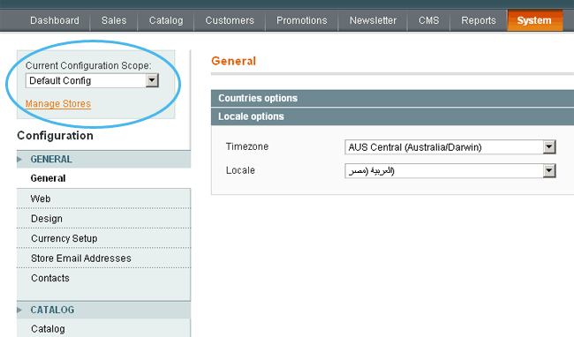Screen dimensions: 574x337
Task: Select the General configuration tab
Action: [x=103, y=178]
